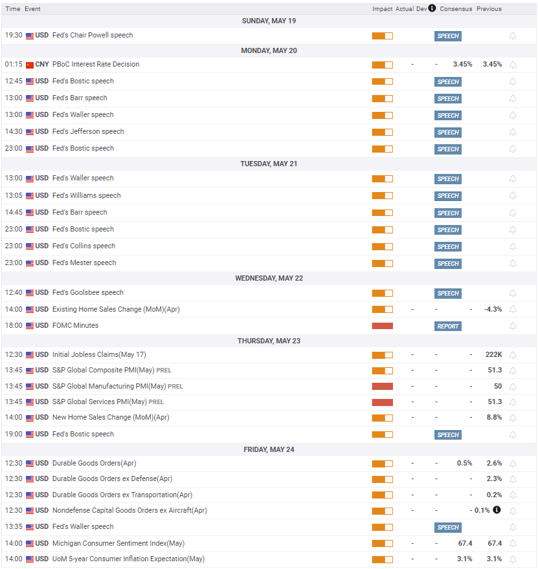Click the info icon next to Dev header
Screen dimensions: 538x569
click(432, 8)
